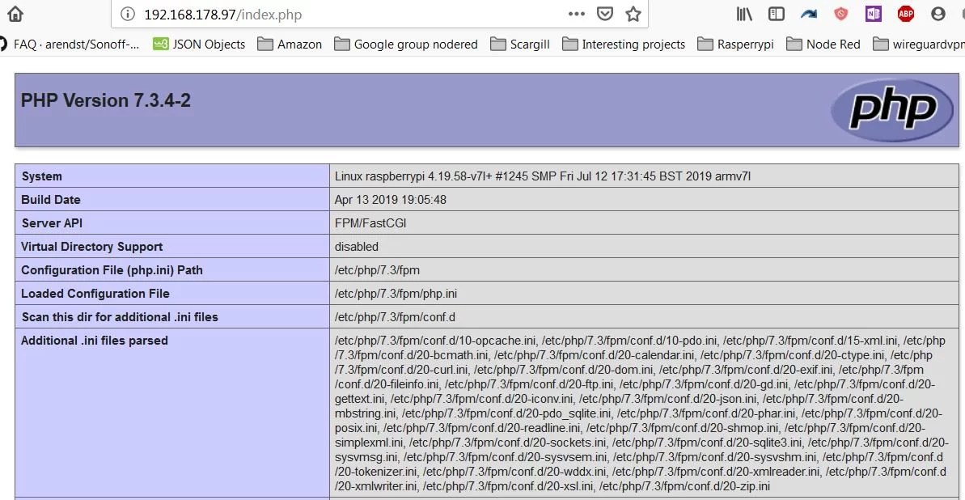Click the FPM/FastCGI value

coord(370,223)
